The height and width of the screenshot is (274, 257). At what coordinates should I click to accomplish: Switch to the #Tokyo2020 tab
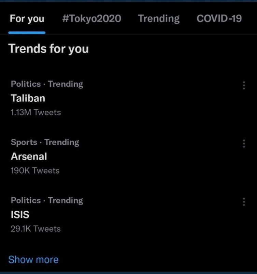point(91,18)
